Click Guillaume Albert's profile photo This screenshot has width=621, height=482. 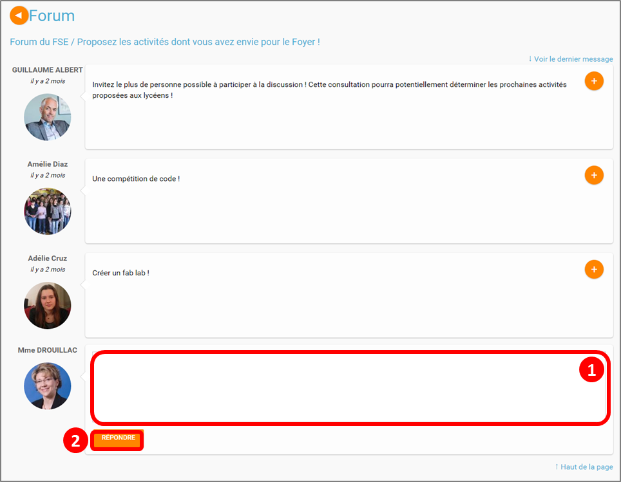[47, 117]
